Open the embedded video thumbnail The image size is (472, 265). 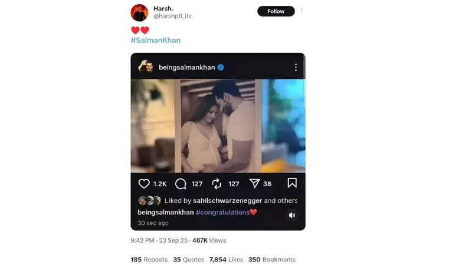click(x=218, y=125)
